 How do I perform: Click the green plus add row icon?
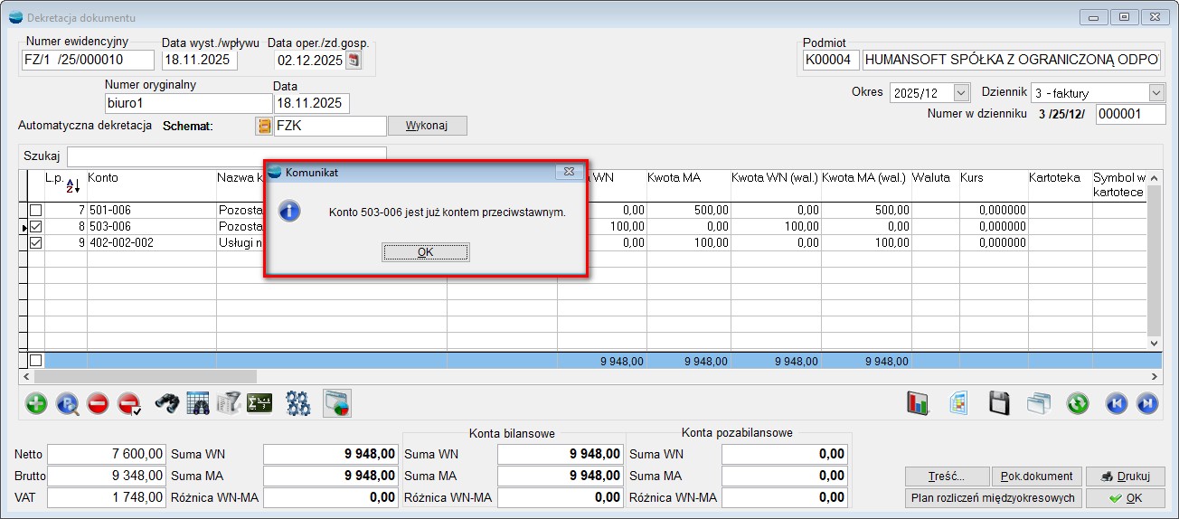(x=36, y=403)
